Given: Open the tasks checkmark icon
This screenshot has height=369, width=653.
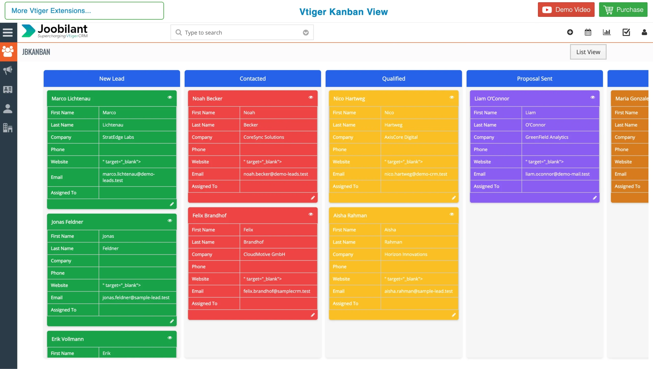Looking at the screenshot, I should click(x=626, y=32).
